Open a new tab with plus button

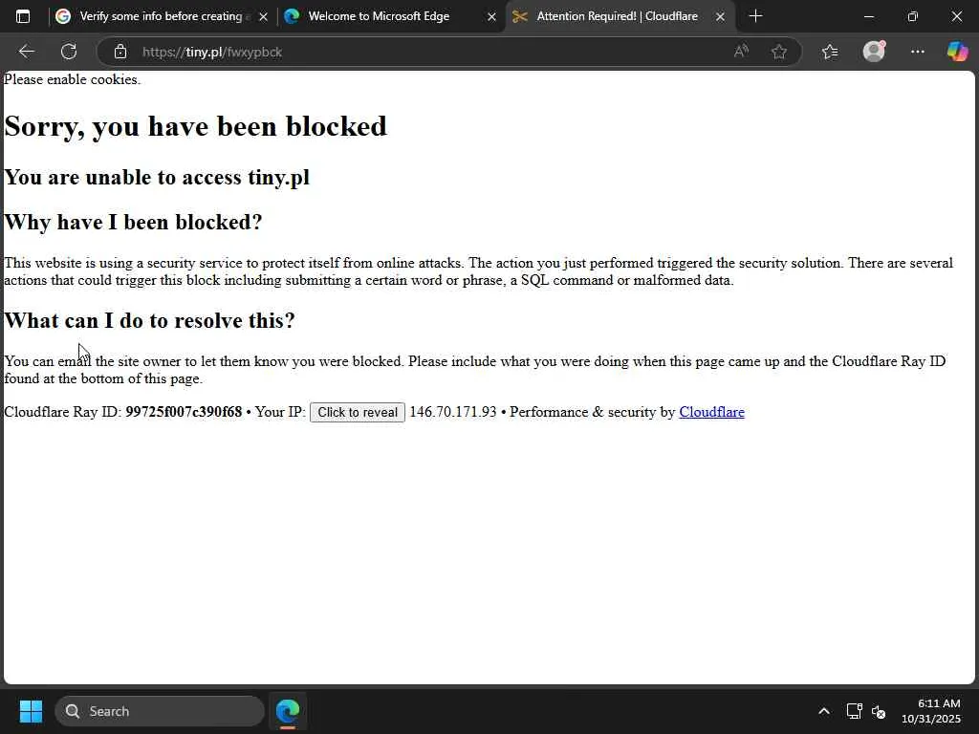point(755,16)
